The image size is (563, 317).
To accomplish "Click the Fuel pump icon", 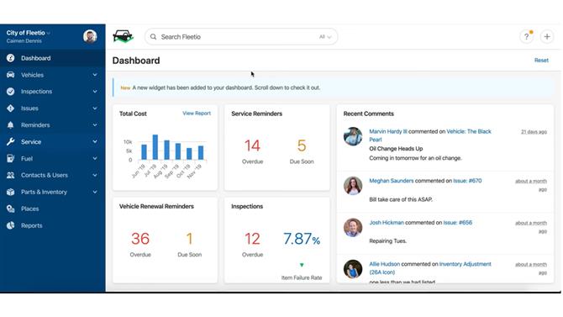I will tap(10, 158).
